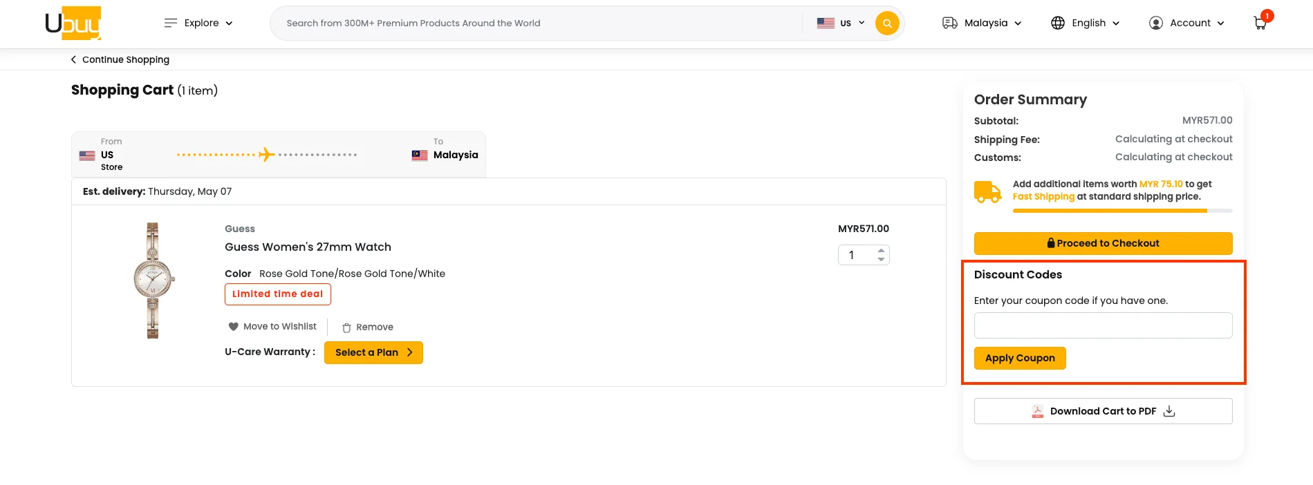Click the Account profile icon
The width and height of the screenshot is (1313, 485).
tap(1156, 23)
